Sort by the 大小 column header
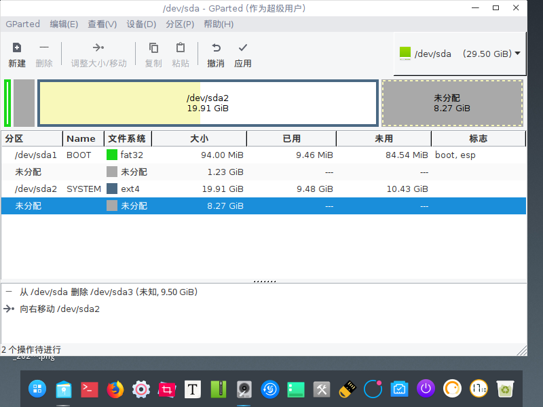 [x=199, y=139]
